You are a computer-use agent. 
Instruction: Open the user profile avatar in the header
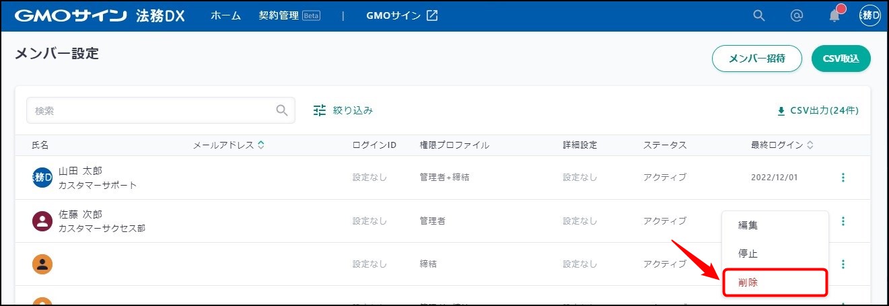point(870,16)
